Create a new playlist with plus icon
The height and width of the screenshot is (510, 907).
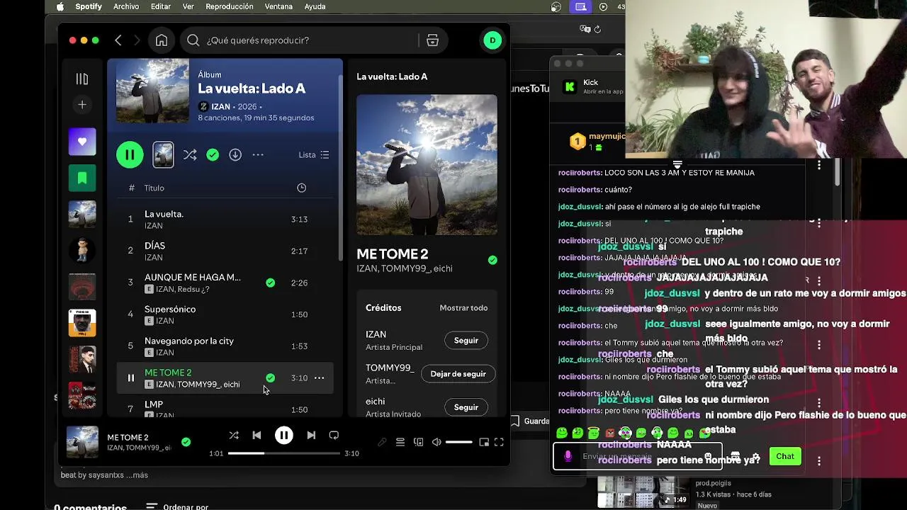point(82,105)
